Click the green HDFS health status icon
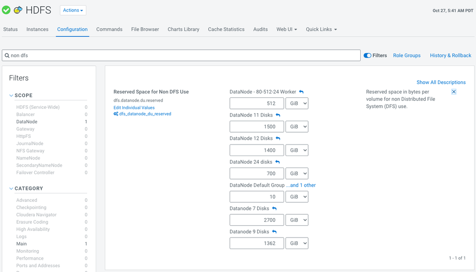This screenshot has width=476, height=272. click(x=6, y=10)
